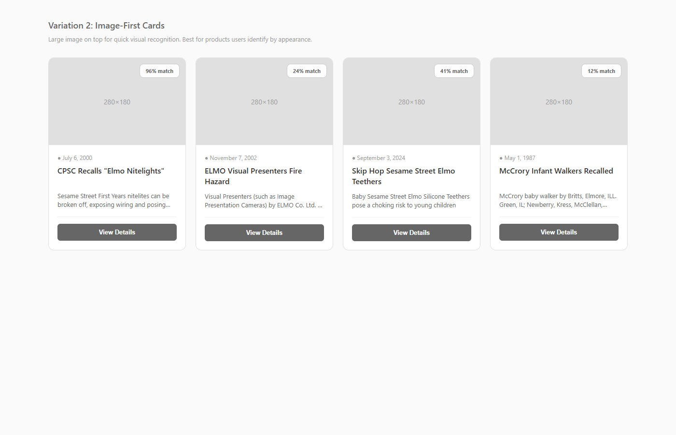Click the Sesame Street First Years nitelites description
This screenshot has width=676, height=435.
[114, 201]
